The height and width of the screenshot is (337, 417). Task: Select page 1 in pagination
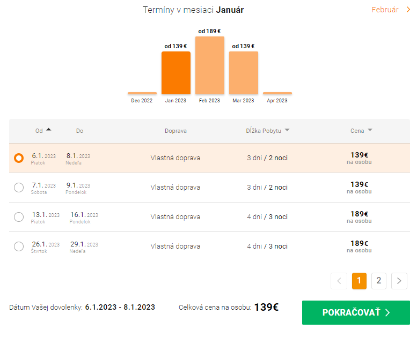(359, 281)
